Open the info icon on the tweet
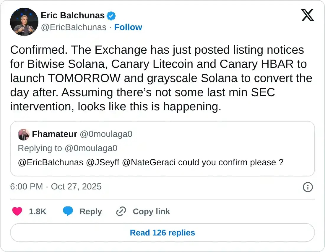Image resolution: width=325 pixels, height=252 pixels. pos(308,187)
